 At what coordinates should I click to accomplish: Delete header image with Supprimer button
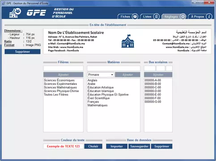pos(22,52)
